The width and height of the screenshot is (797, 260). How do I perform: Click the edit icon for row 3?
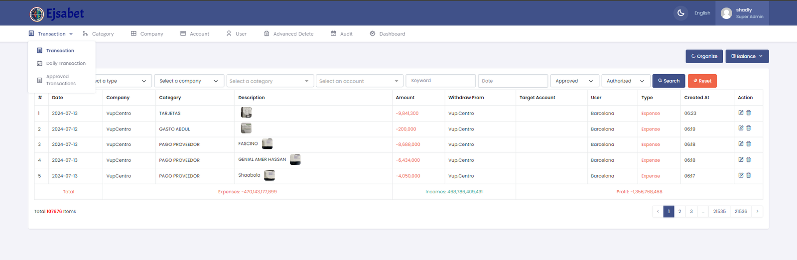pos(741,144)
